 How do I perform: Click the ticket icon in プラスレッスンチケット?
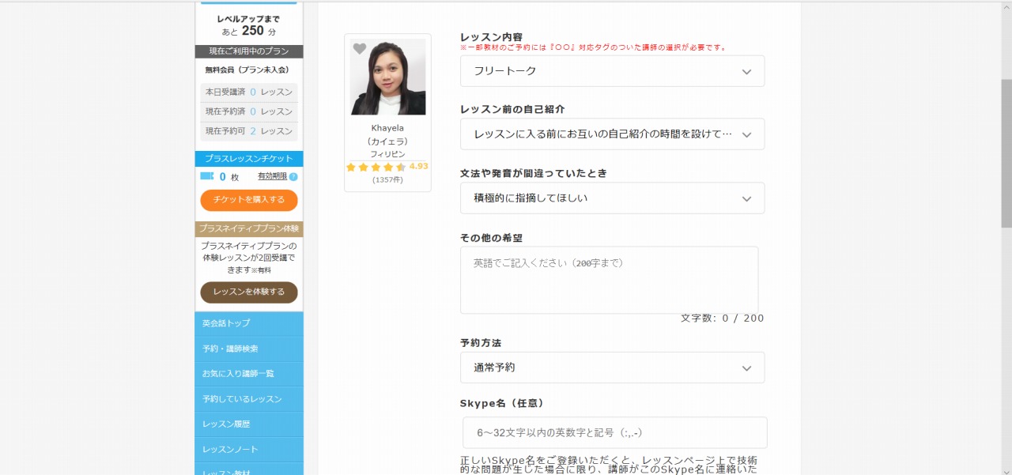pos(207,176)
